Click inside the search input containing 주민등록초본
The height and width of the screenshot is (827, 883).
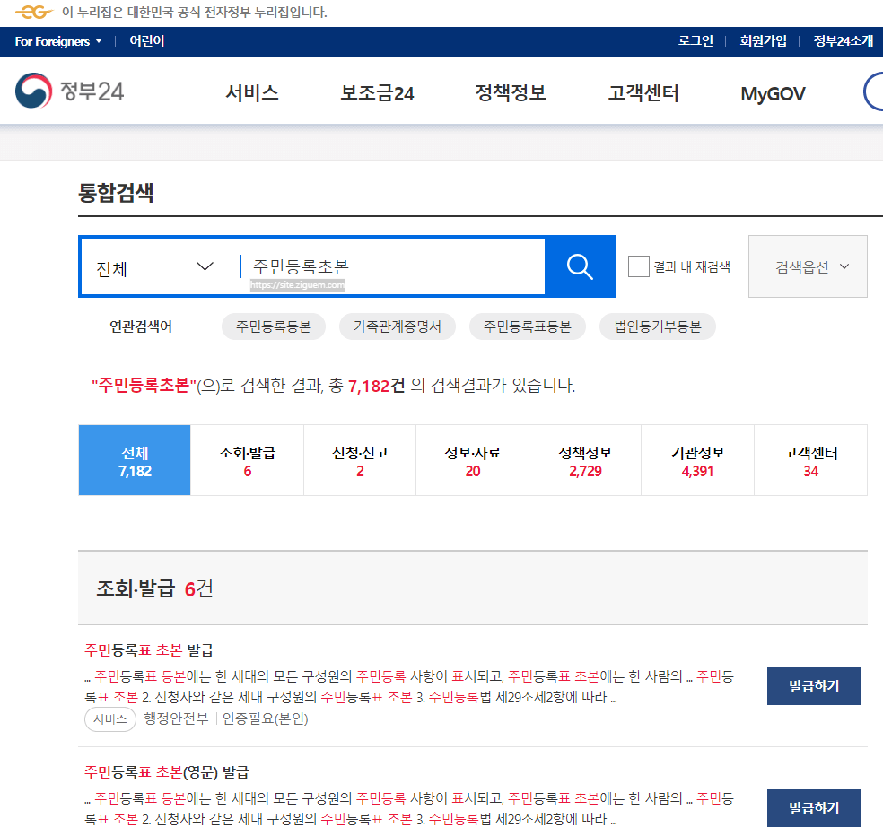coord(359,266)
